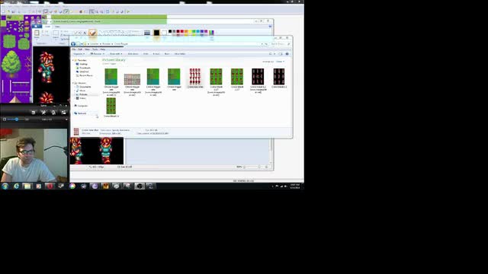
Task: Click the Burn button in Explorer toolbar
Action: (167, 54)
